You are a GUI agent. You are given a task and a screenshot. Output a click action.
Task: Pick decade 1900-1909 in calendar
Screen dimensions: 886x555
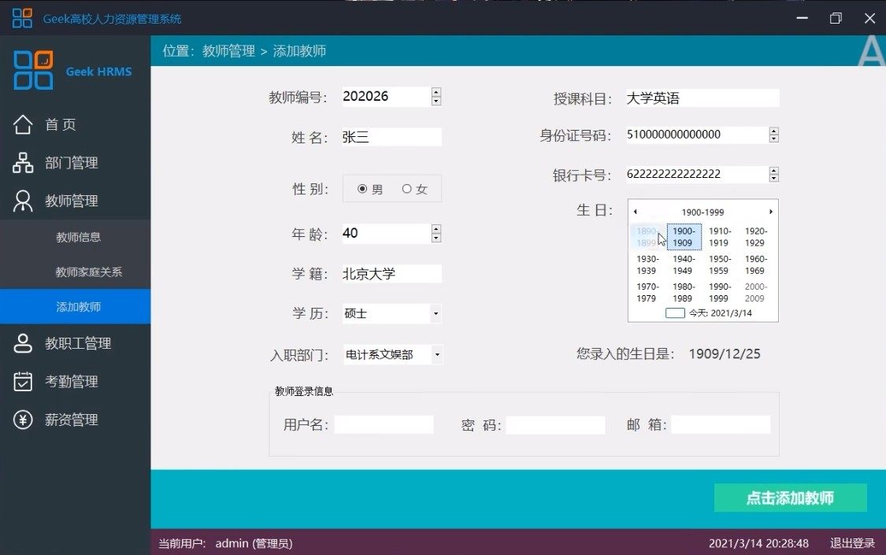[x=684, y=237]
